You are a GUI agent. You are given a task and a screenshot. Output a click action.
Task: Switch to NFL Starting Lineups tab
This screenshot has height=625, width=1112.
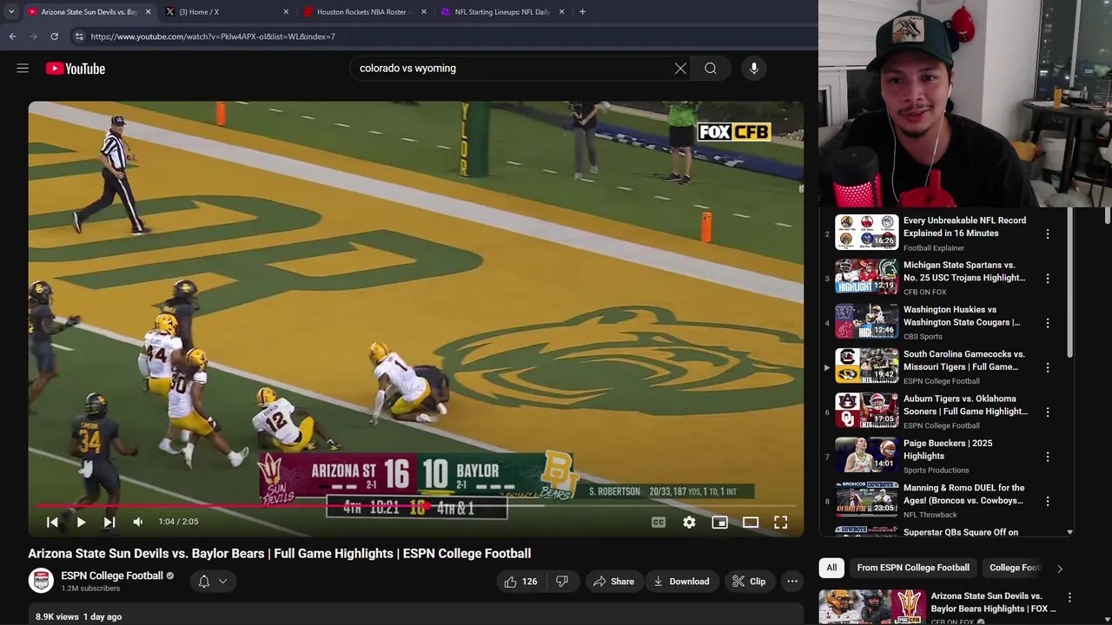[502, 12]
